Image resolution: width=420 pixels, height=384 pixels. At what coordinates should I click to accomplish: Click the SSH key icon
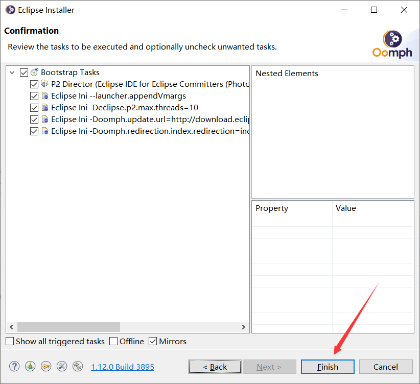46,366
